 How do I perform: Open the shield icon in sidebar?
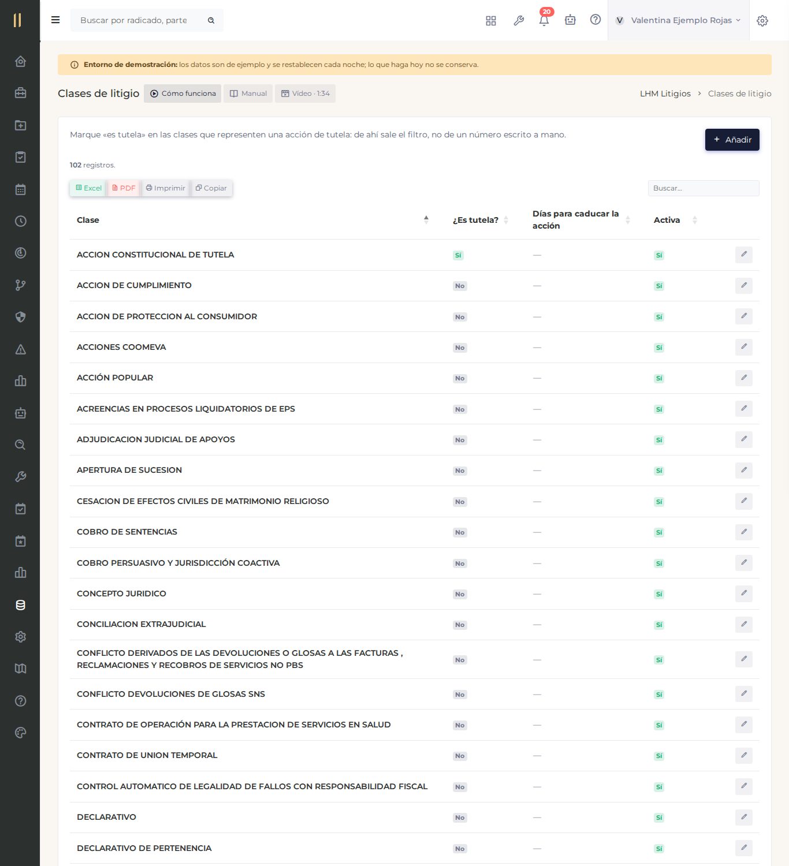[x=20, y=317]
